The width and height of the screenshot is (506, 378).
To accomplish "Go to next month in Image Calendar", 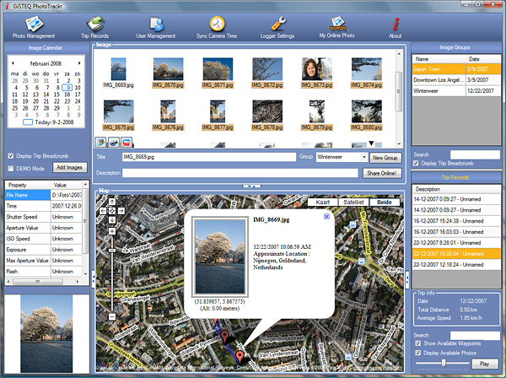I will [x=79, y=63].
